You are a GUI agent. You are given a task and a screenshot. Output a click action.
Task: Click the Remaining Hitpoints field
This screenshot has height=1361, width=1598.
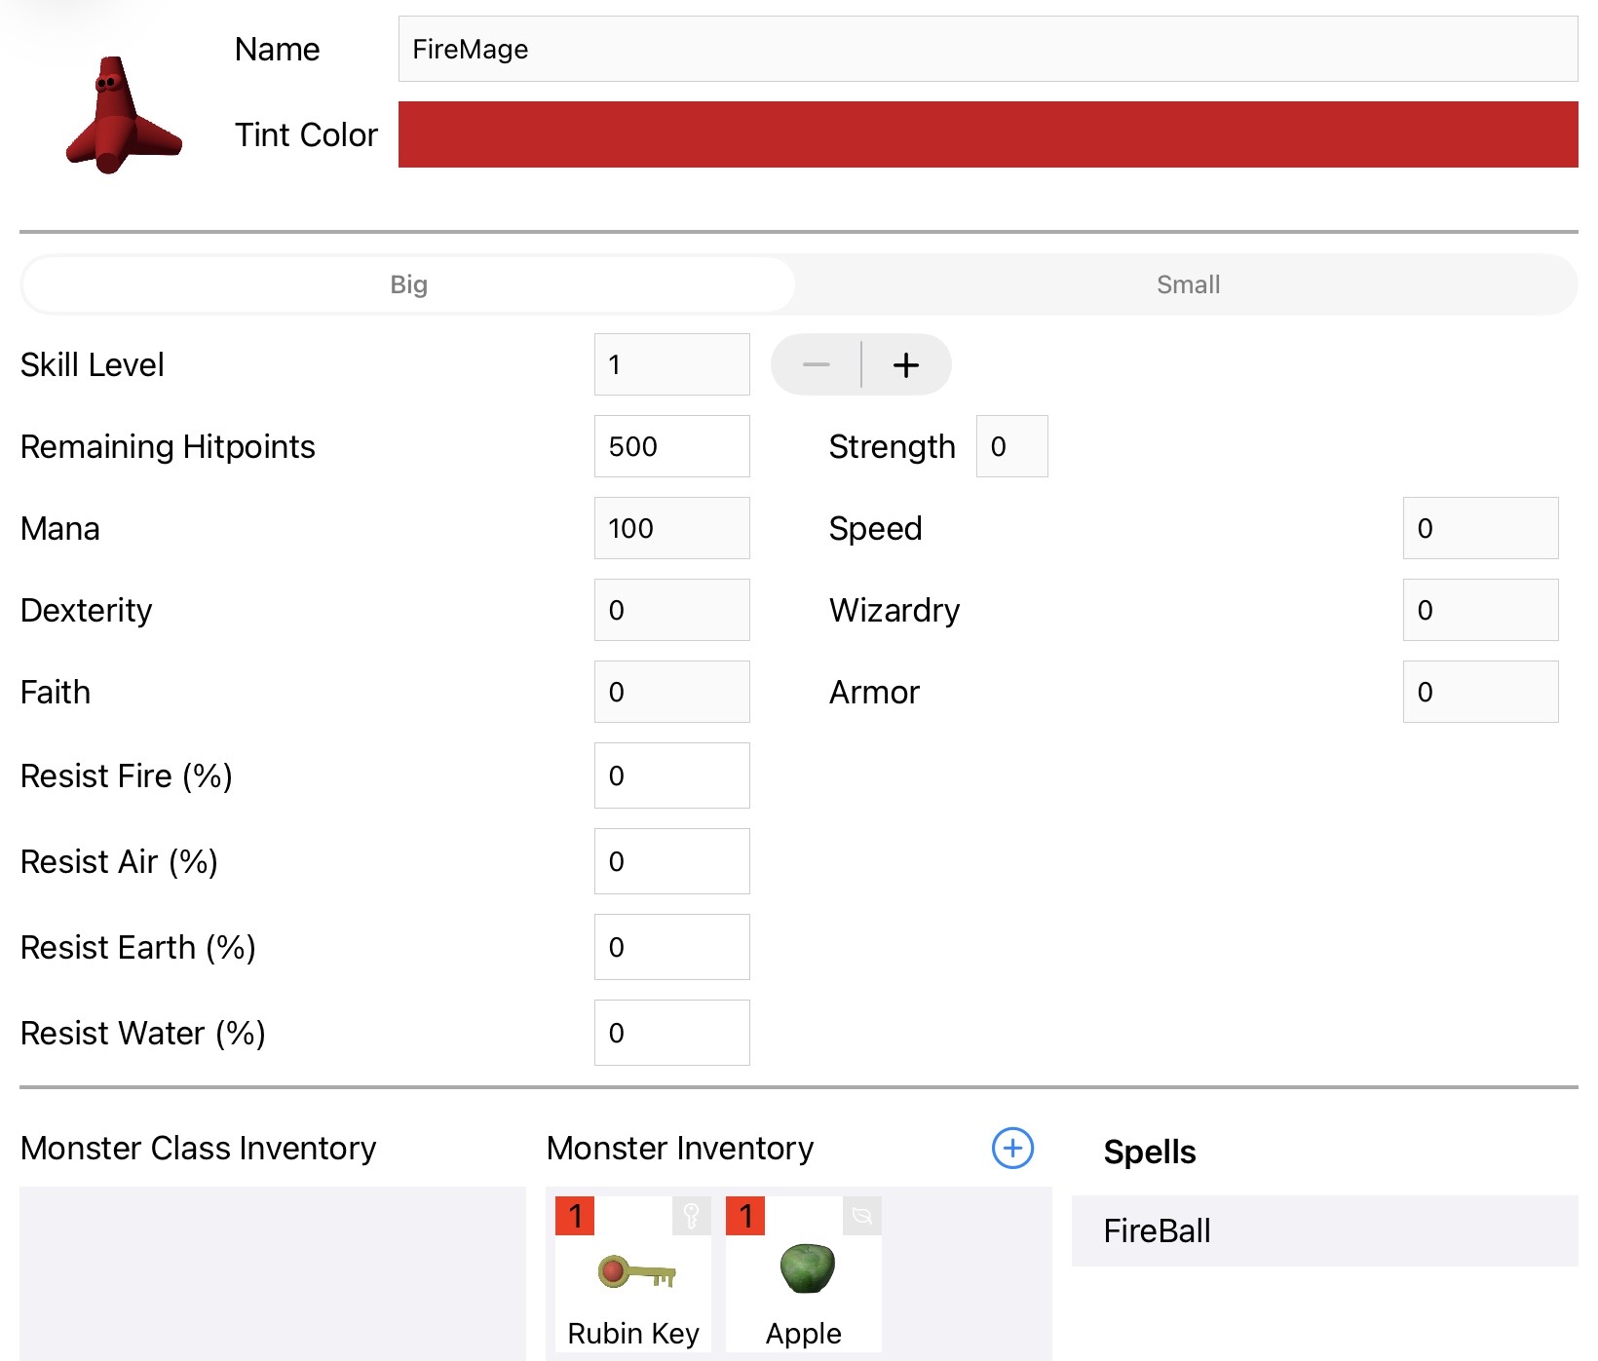click(671, 447)
